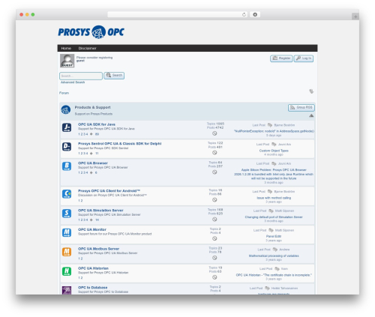The image size is (375, 317).
Task: Click status icon in OPC UA Monitor row
Action: tap(214, 238)
